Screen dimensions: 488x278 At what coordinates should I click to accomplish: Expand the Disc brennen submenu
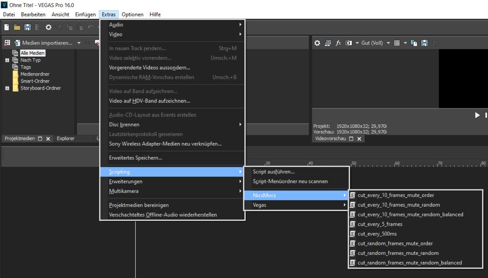click(x=173, y=125)
